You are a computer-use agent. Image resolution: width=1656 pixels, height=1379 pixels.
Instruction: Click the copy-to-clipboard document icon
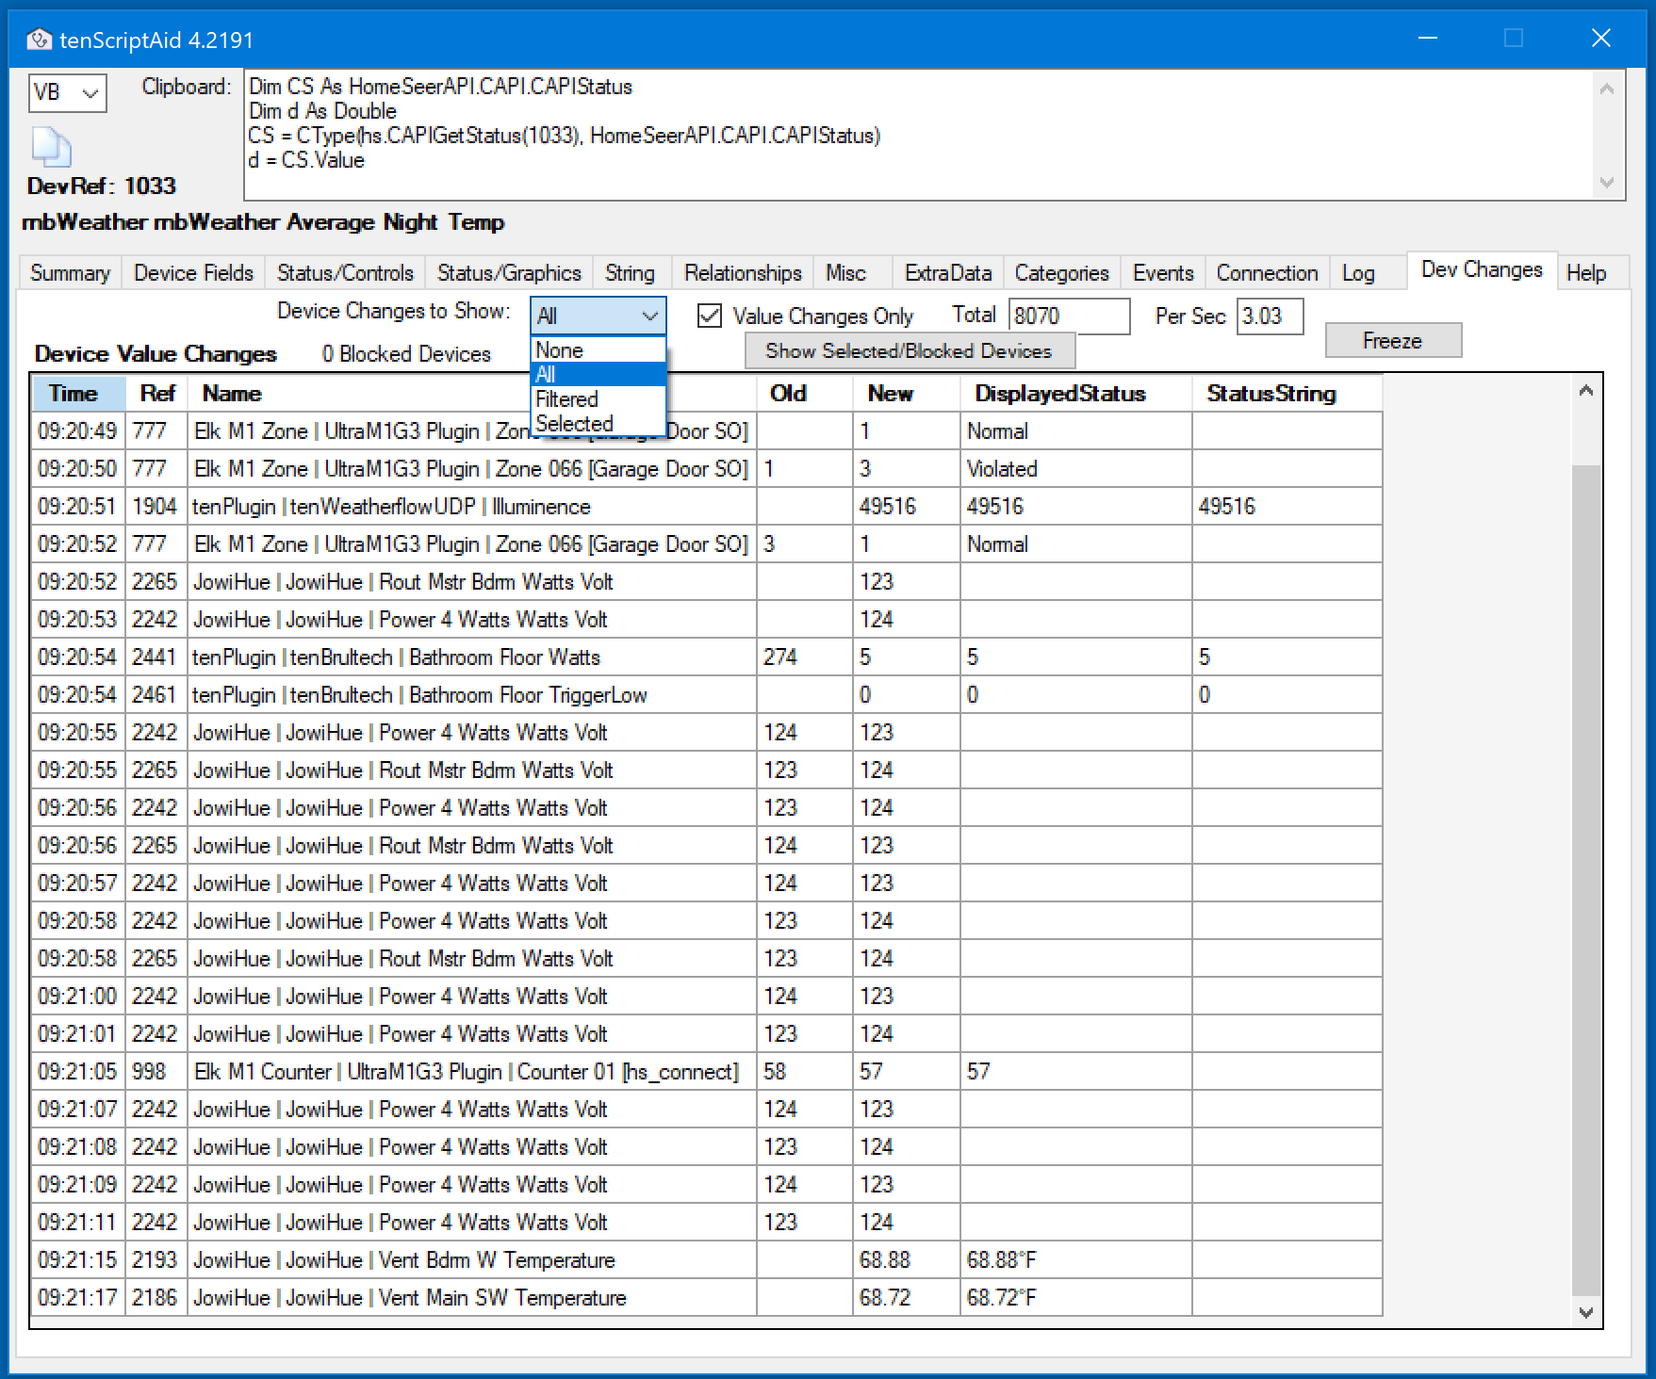[52, 147]
